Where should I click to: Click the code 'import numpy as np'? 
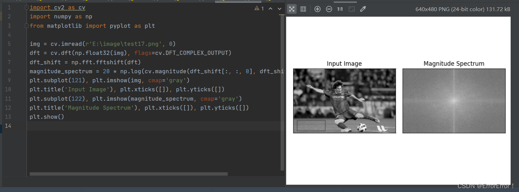(61, 17)
